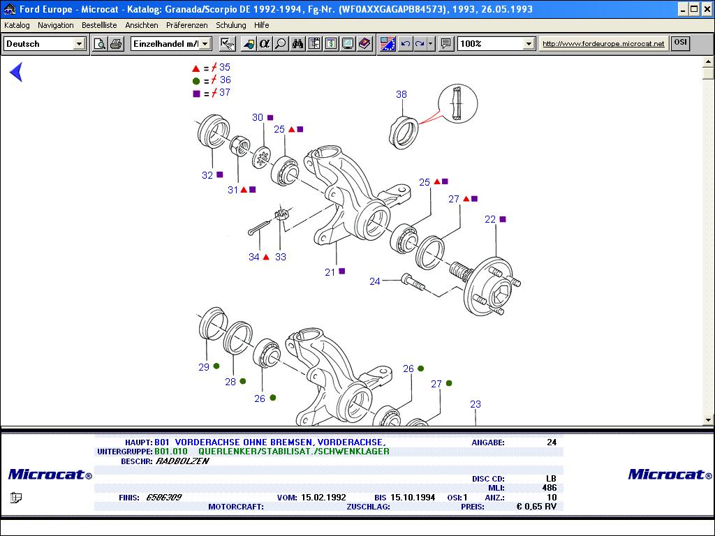This screenshot has width=715, height=536.
Task: Click the diagram scrollbar up arrow
Action: pos(708,61)
